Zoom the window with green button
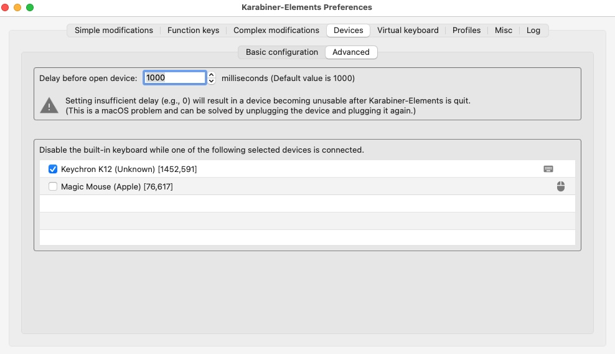 click(x=30, y=7)
